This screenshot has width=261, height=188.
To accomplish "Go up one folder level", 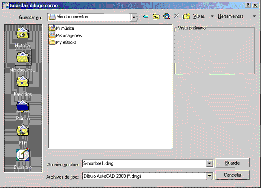I will [156, 17].
